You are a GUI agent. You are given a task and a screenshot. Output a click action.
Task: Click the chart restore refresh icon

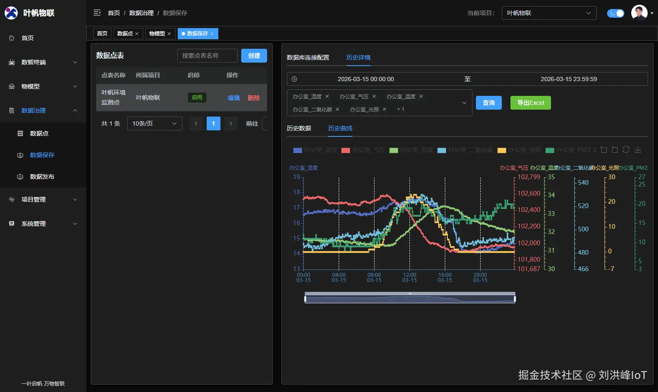pyautogui.click(x=626, y=149)
